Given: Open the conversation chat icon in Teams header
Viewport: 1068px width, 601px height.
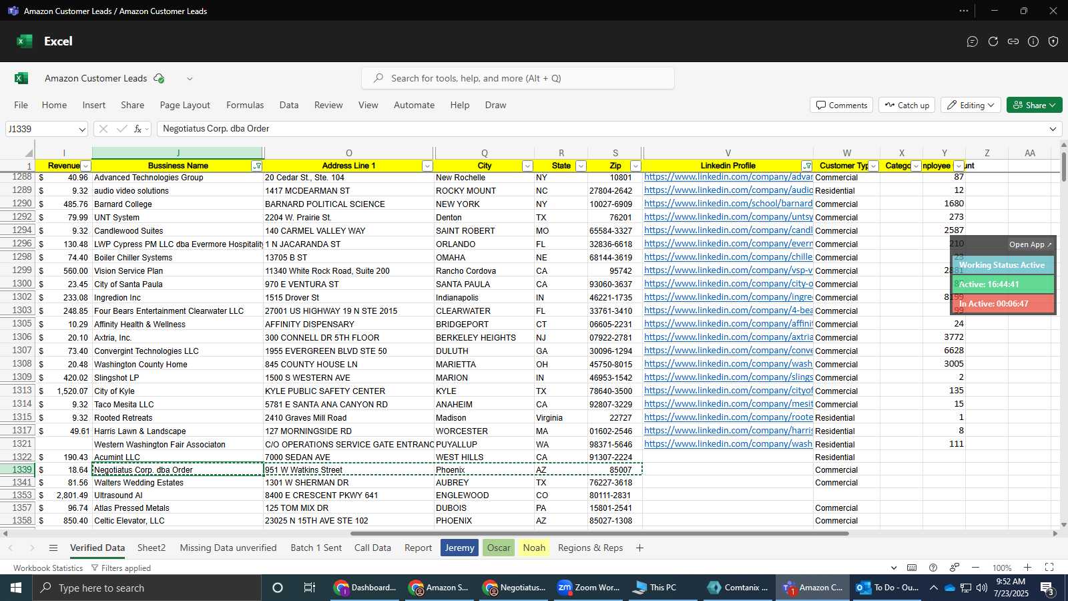Looking at the screenshot, I should [973, 41].
